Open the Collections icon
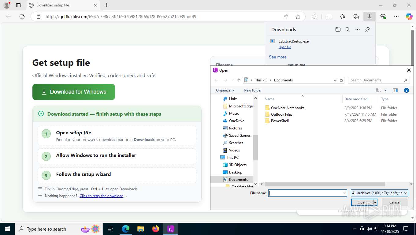This screenshot has height=235, width=416. tap(356, 17)
